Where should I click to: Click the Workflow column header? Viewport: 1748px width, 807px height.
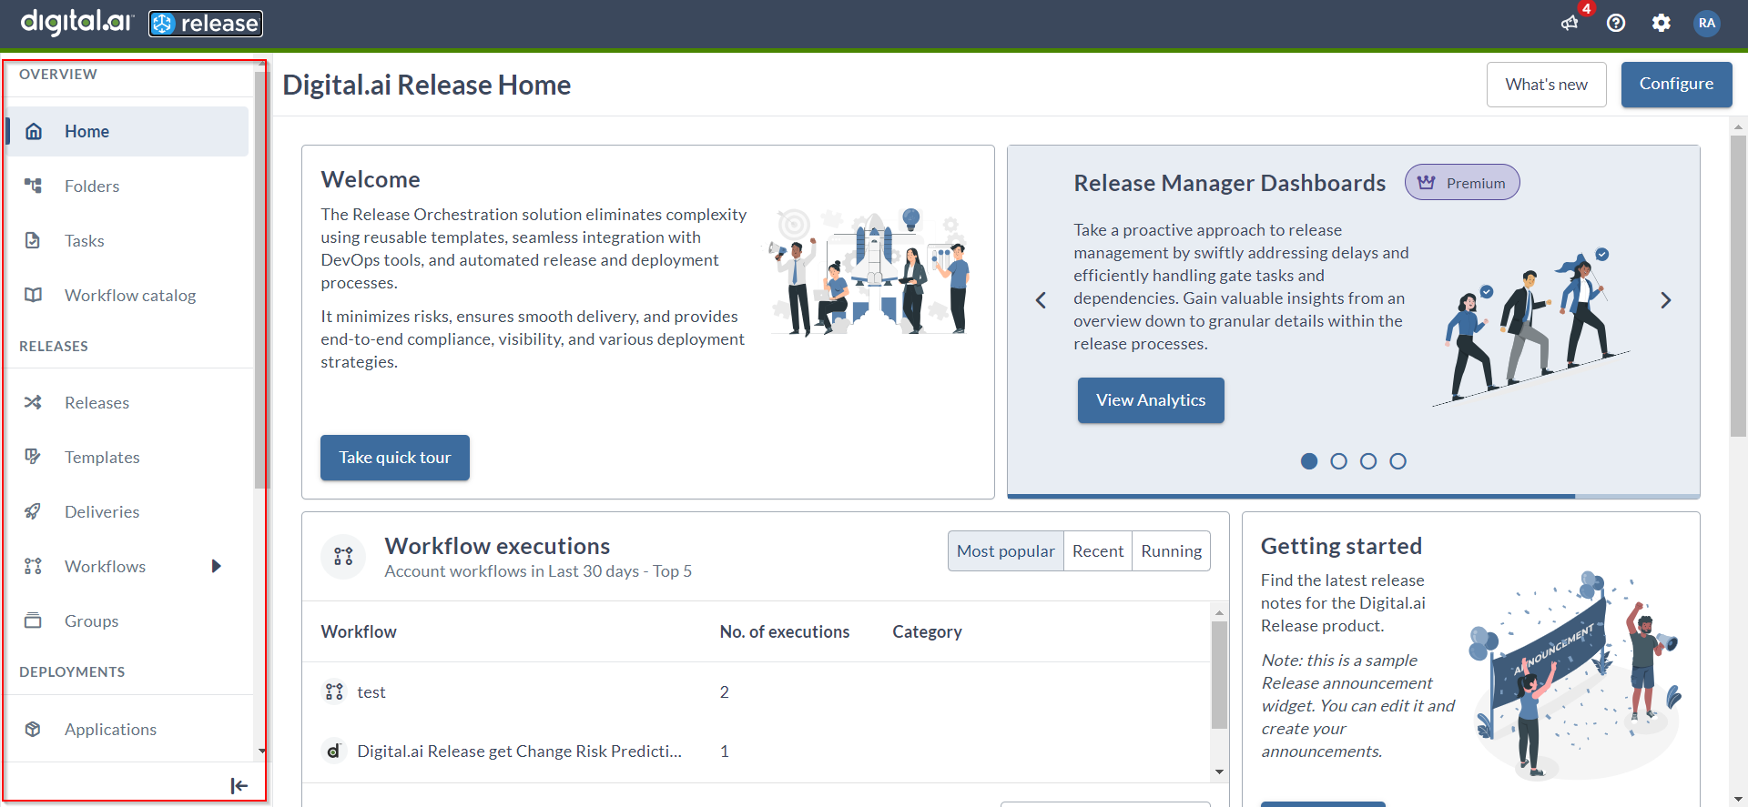359,631
